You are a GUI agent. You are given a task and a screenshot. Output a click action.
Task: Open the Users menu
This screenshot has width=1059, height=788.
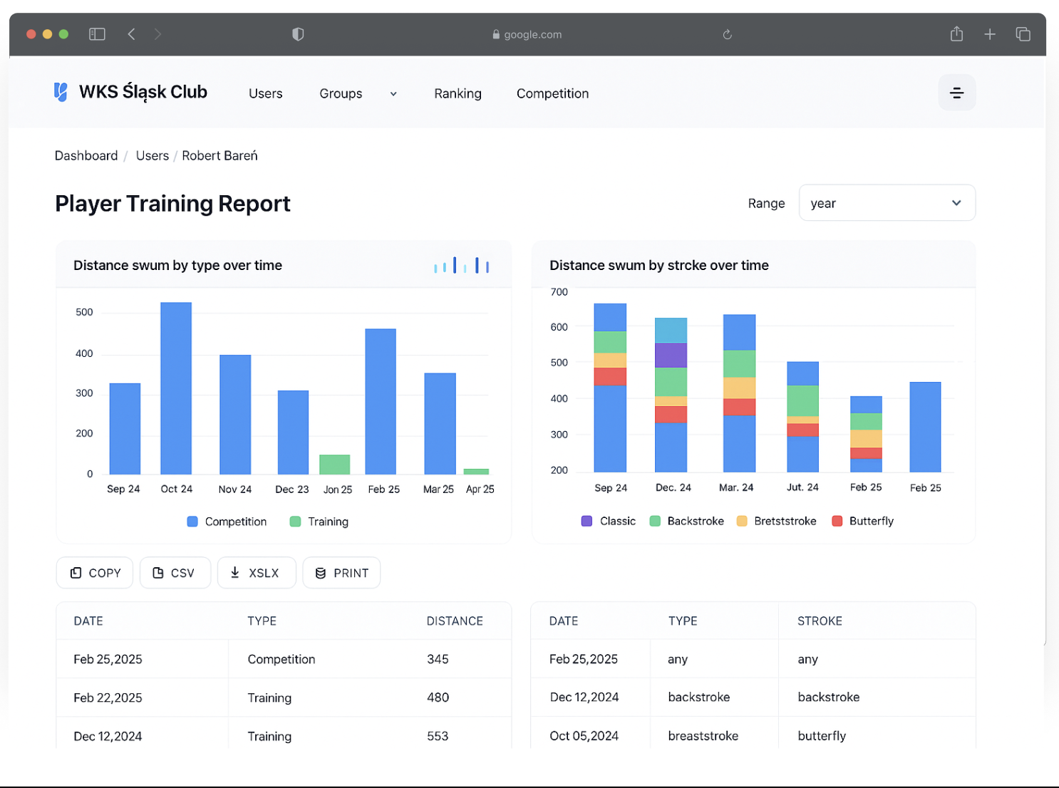pos(265,93)
